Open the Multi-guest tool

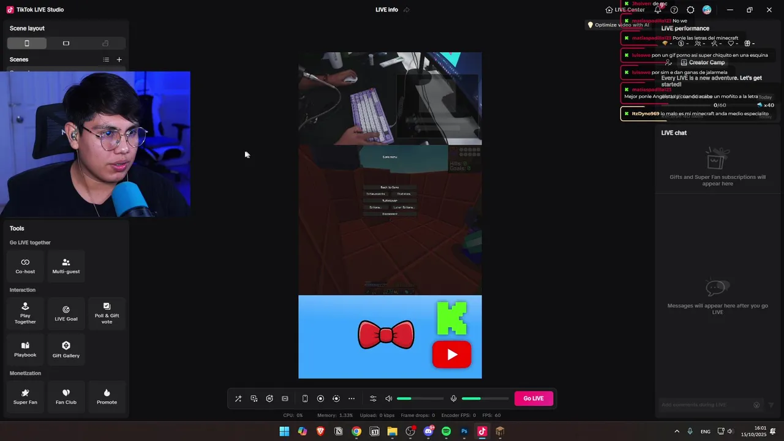click(66, 266)
